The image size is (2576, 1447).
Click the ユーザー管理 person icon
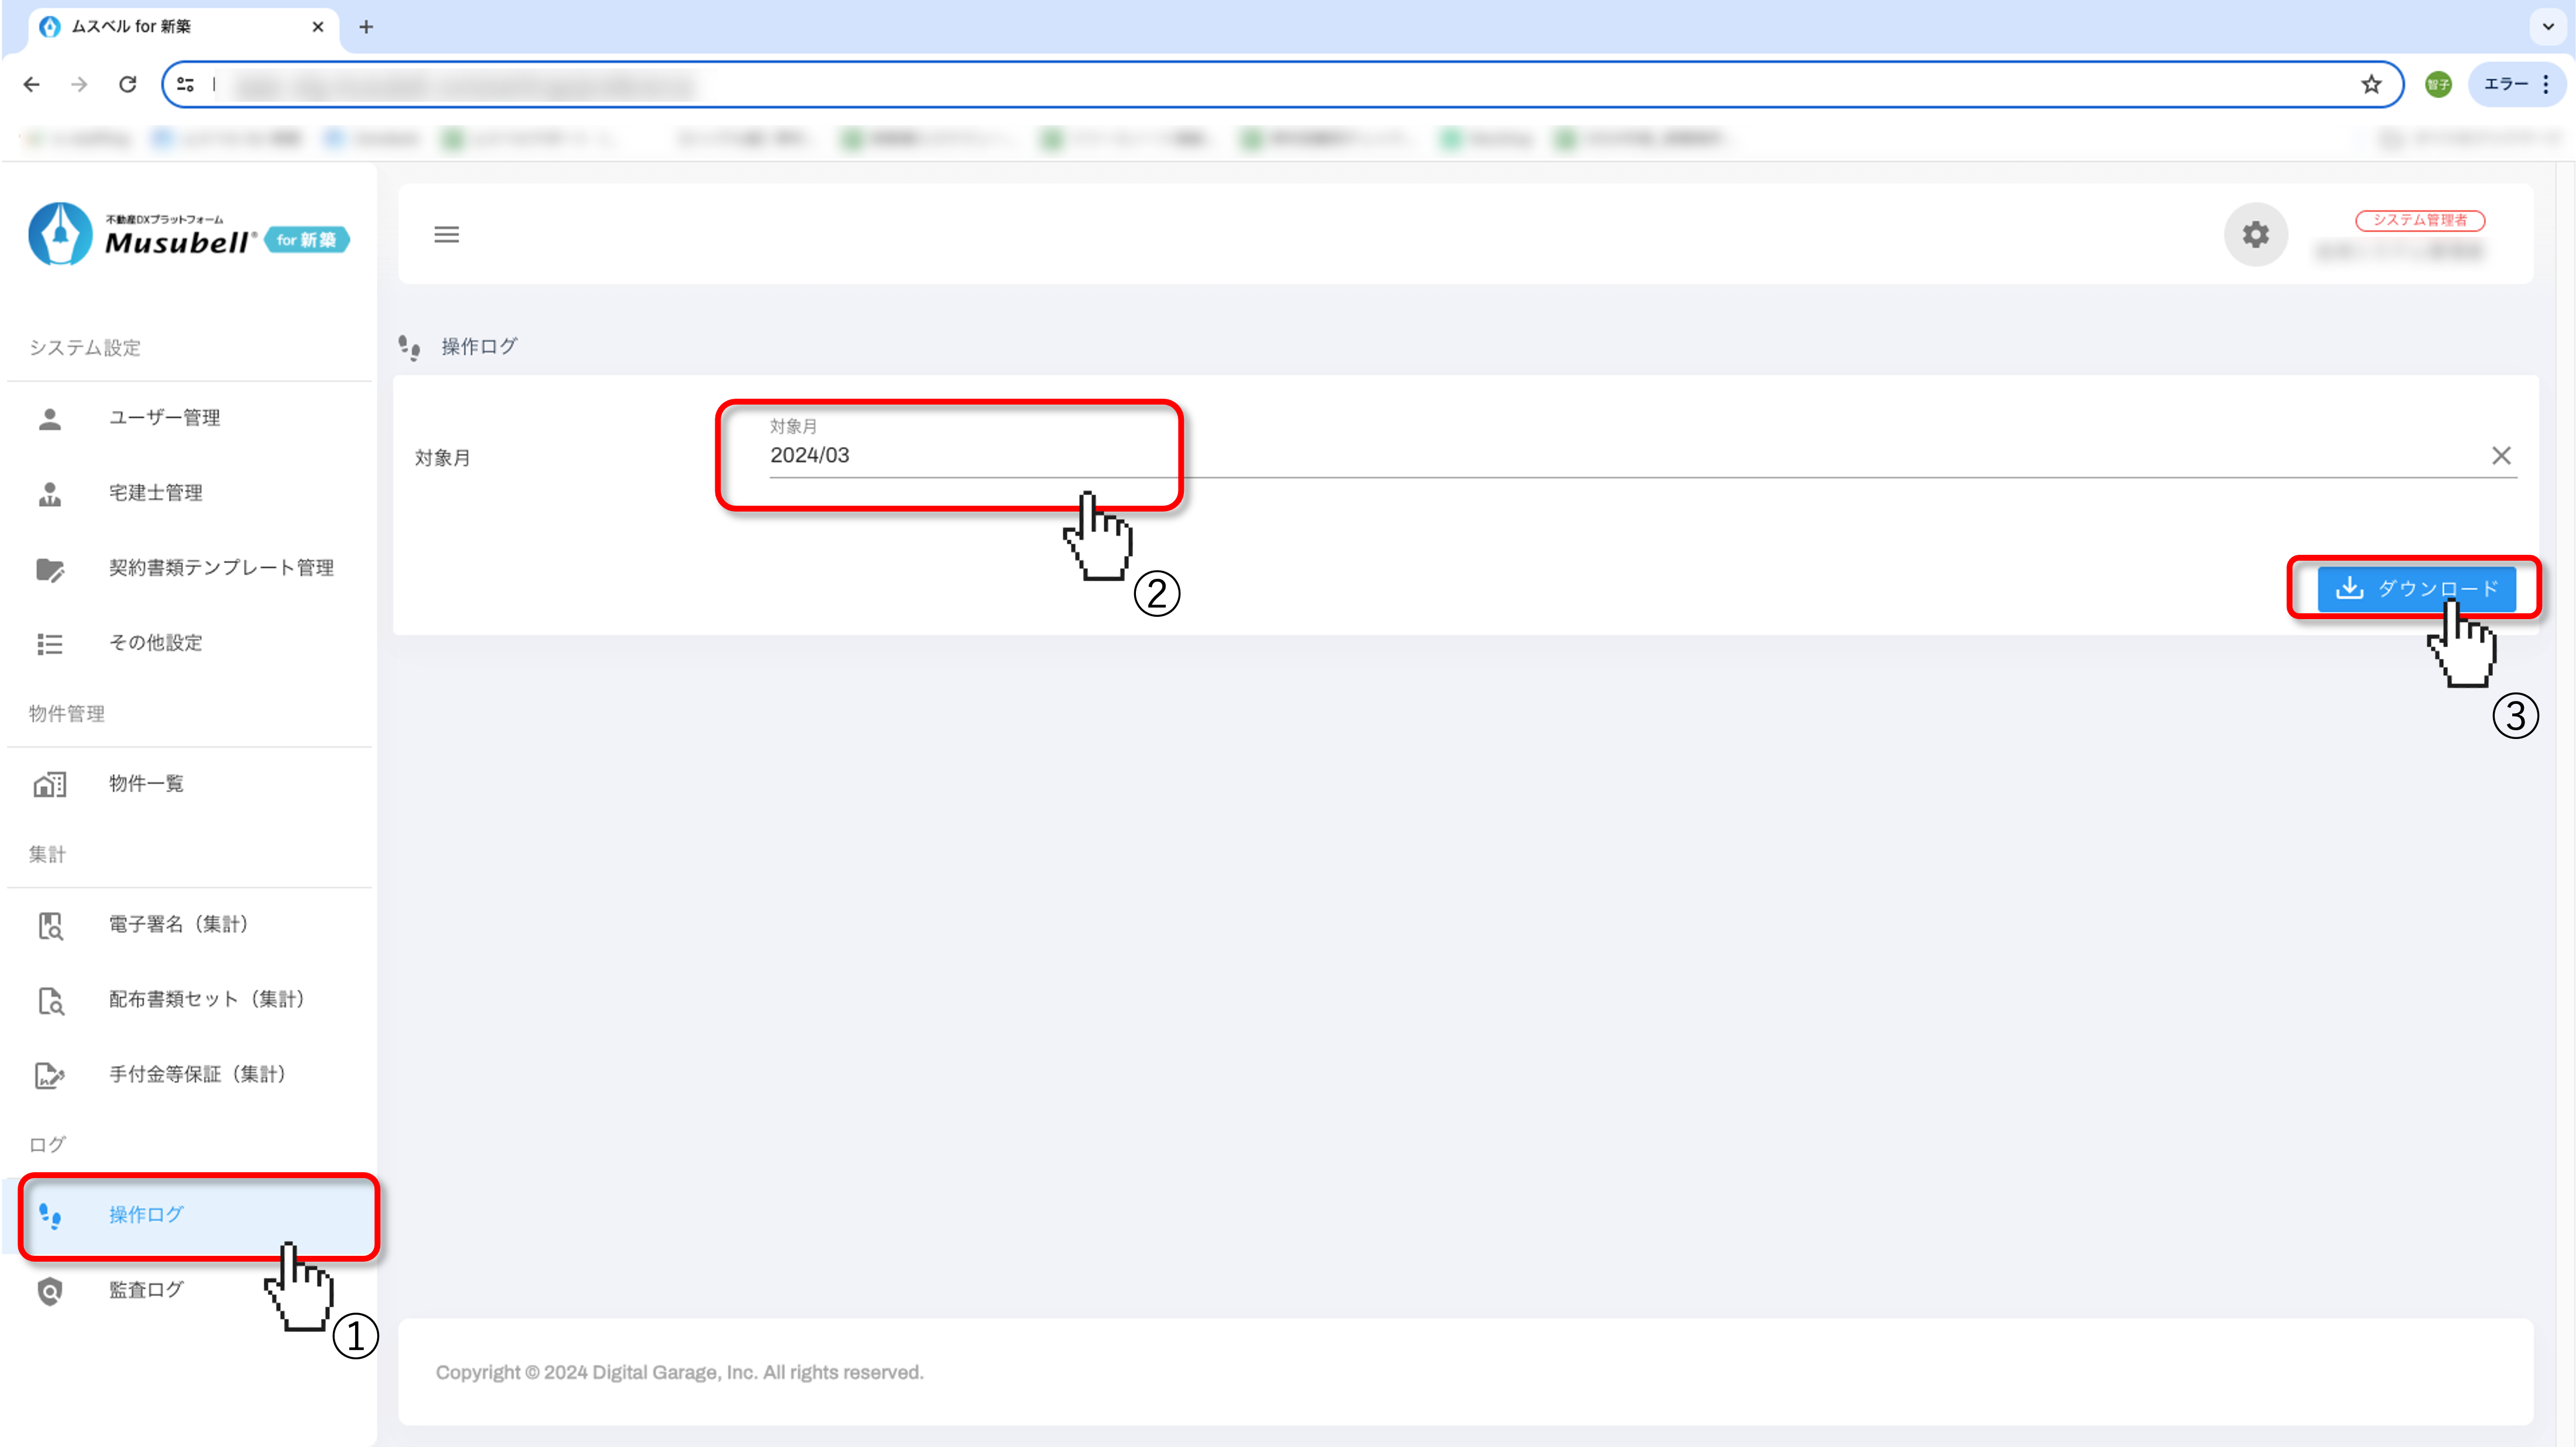[50, 419]
